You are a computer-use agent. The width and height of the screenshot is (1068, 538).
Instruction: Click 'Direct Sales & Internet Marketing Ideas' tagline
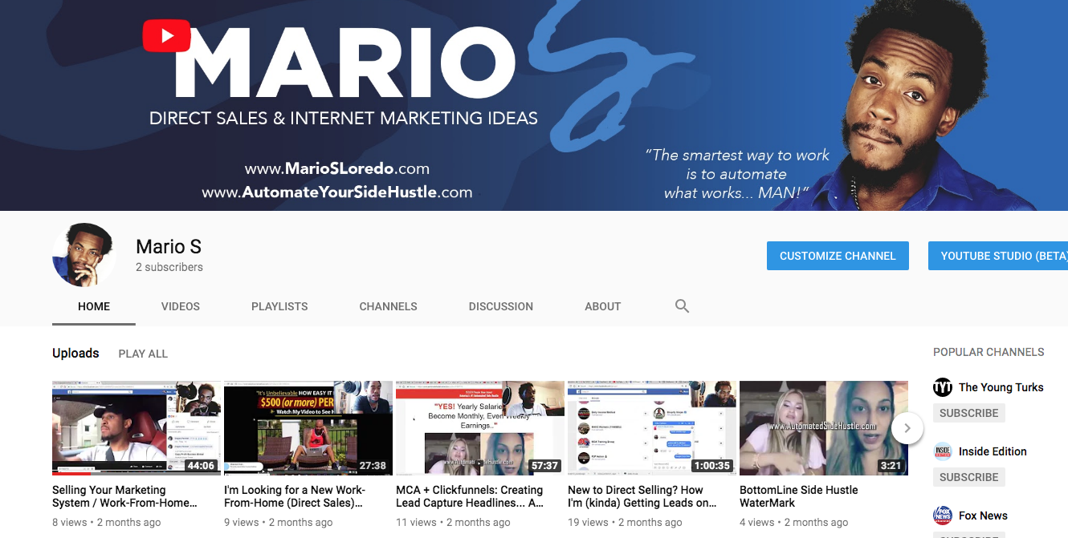pos(344,119)
